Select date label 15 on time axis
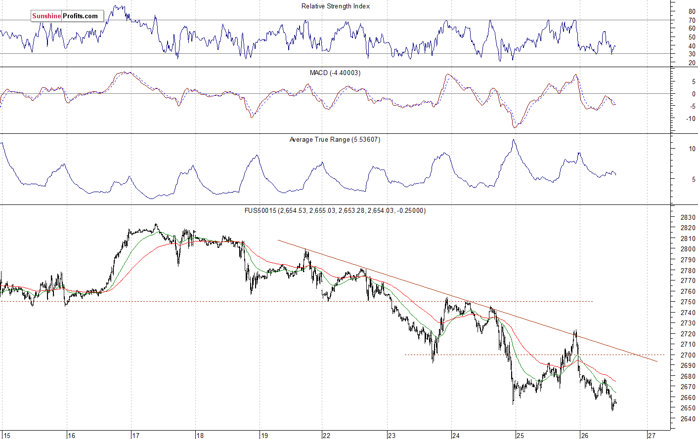The height and width of the screenshot is (439, 698). point(6,436)
